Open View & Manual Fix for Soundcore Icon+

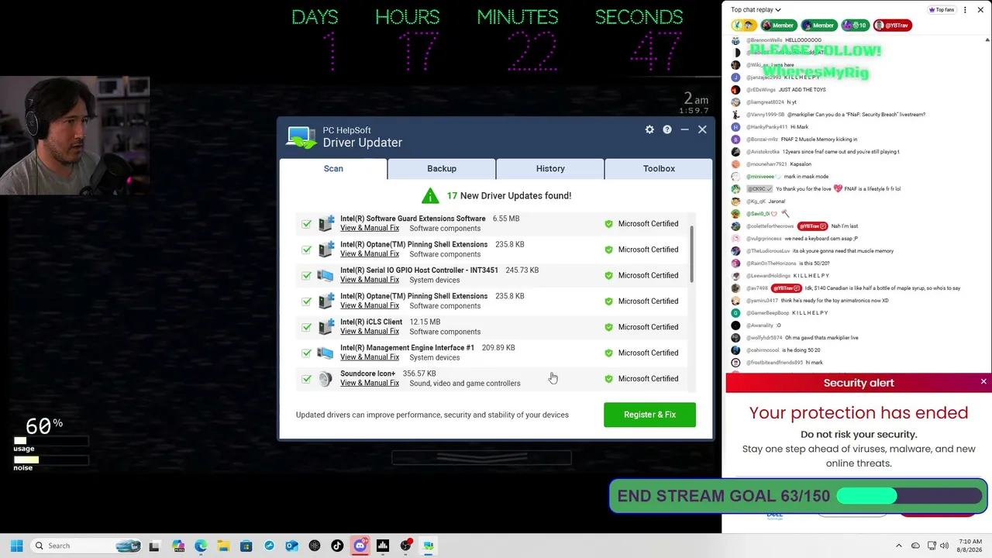[370, 383]
